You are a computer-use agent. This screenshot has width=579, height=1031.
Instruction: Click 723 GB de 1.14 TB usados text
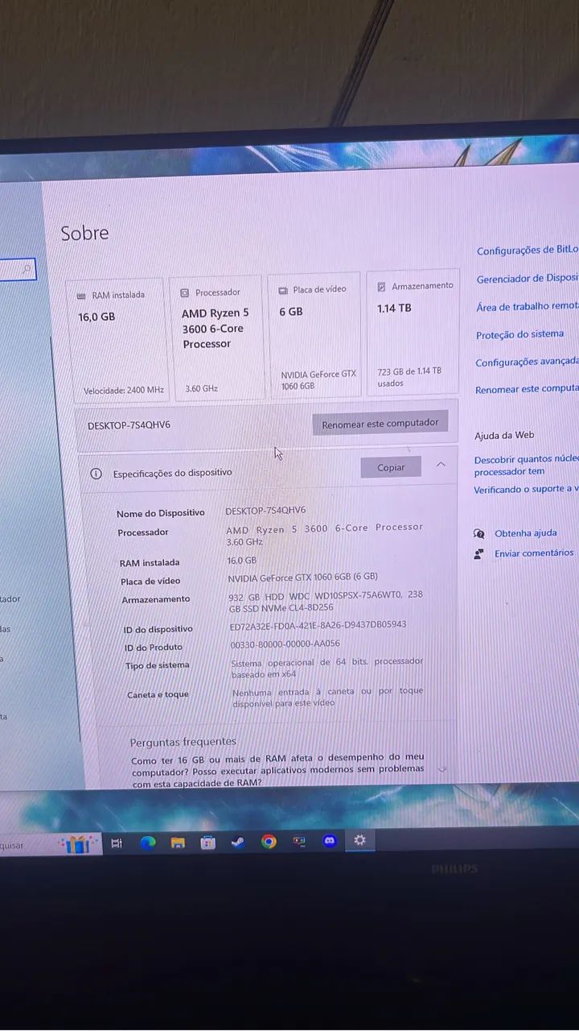[x=409, y=377]
